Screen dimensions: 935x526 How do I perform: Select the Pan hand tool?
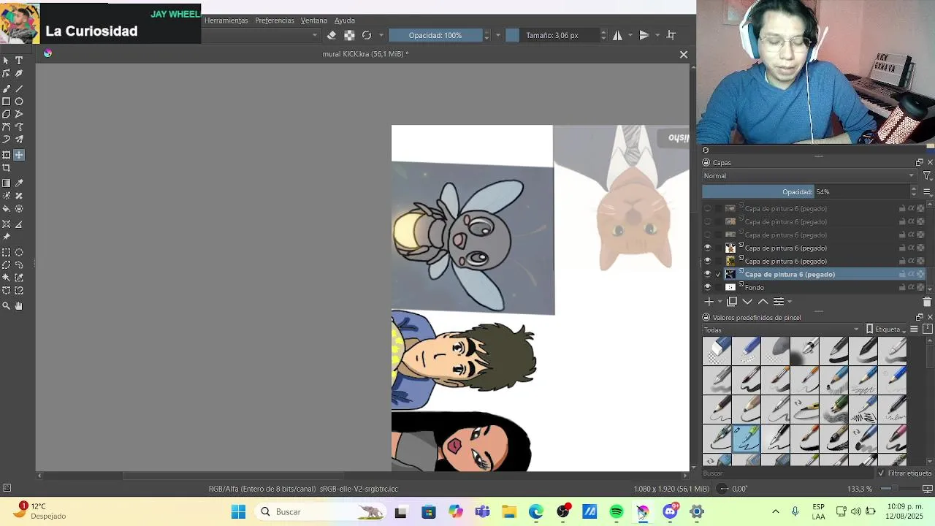tap(19, 306)
